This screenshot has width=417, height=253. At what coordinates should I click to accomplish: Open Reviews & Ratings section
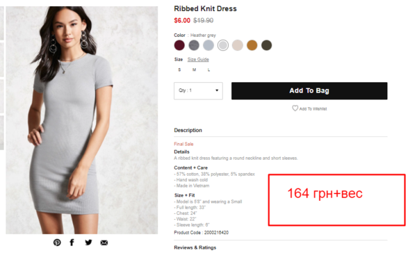[195, 247]
